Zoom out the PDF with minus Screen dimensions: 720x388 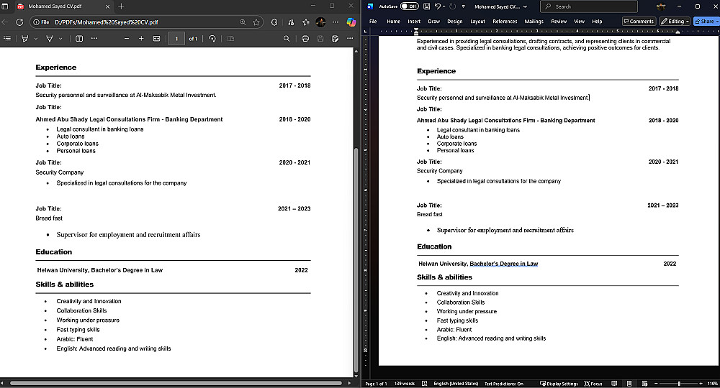[126, 39]
